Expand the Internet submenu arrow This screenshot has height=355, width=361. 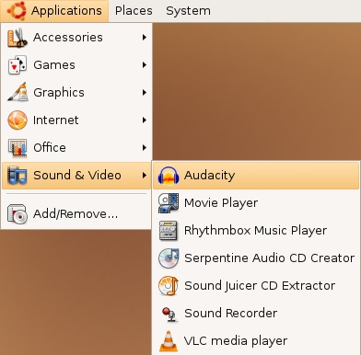[145, 120]
